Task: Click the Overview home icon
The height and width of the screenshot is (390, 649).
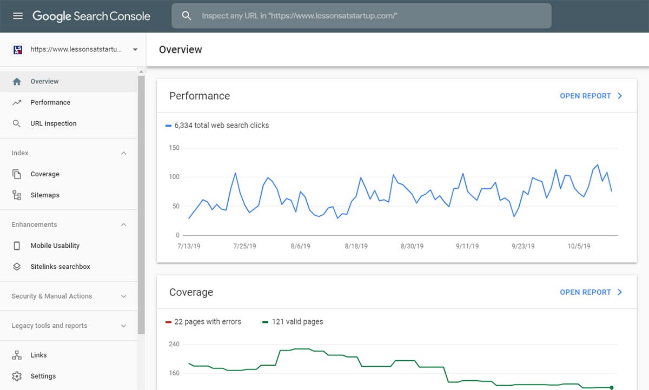Action: (17, 82)
